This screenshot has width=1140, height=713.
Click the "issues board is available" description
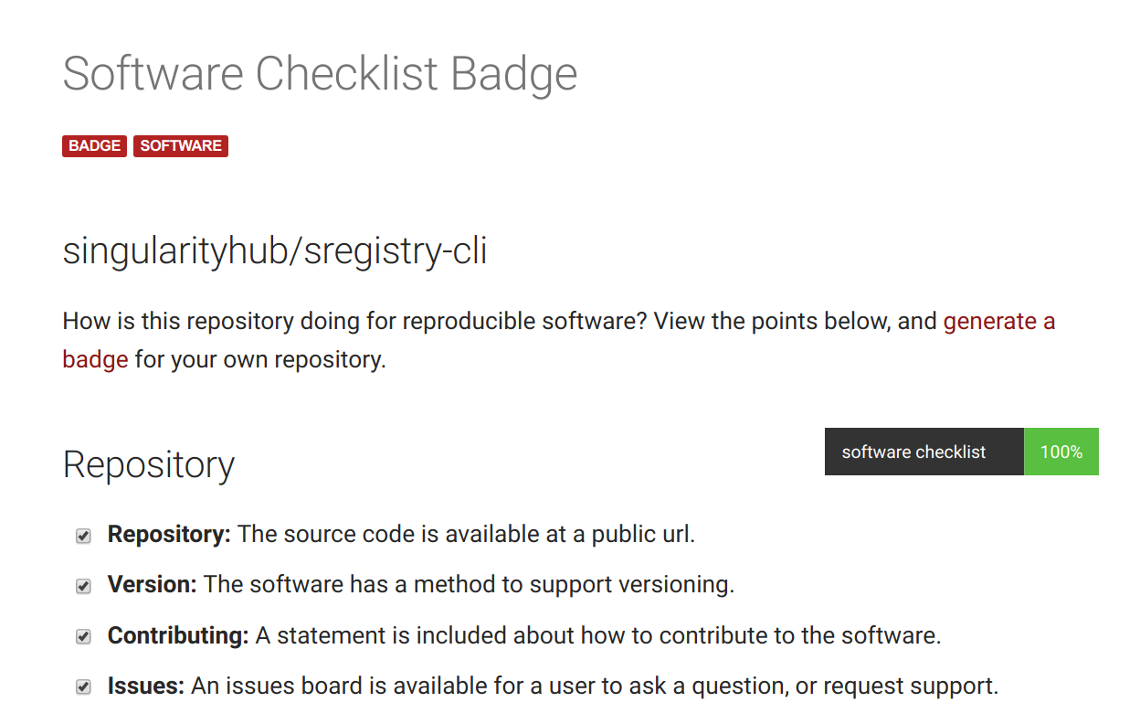pos(595,685)
